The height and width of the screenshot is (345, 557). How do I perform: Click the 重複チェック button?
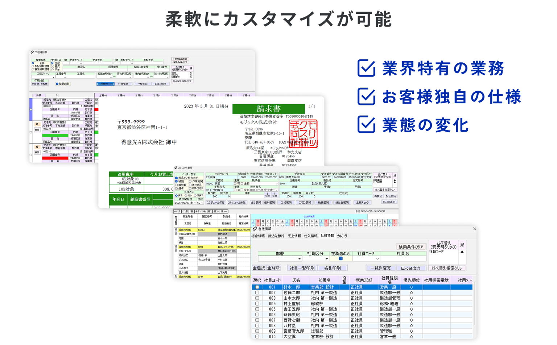(x=362, y=203)
